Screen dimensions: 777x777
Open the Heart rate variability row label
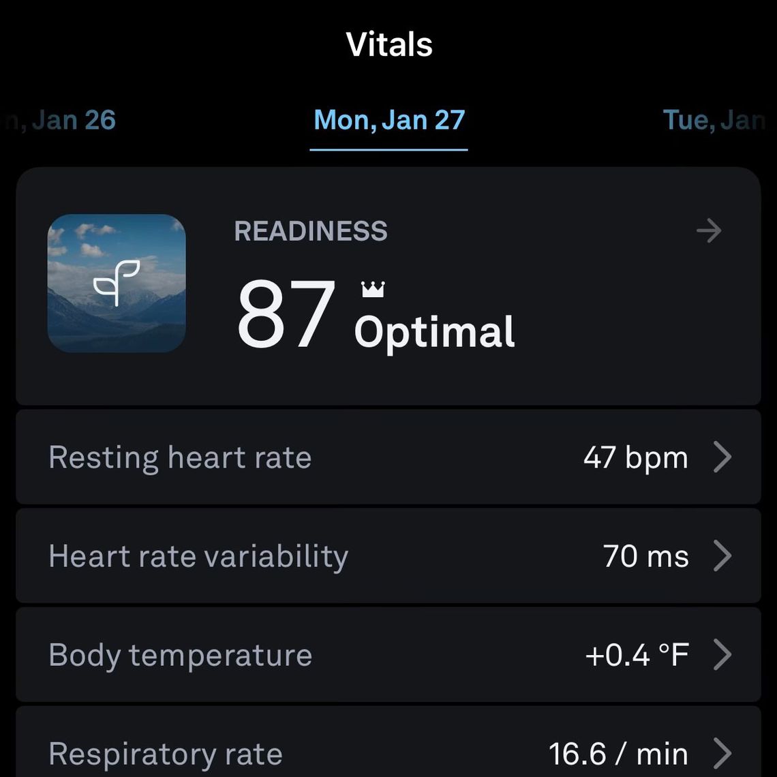tap(198, 556)
